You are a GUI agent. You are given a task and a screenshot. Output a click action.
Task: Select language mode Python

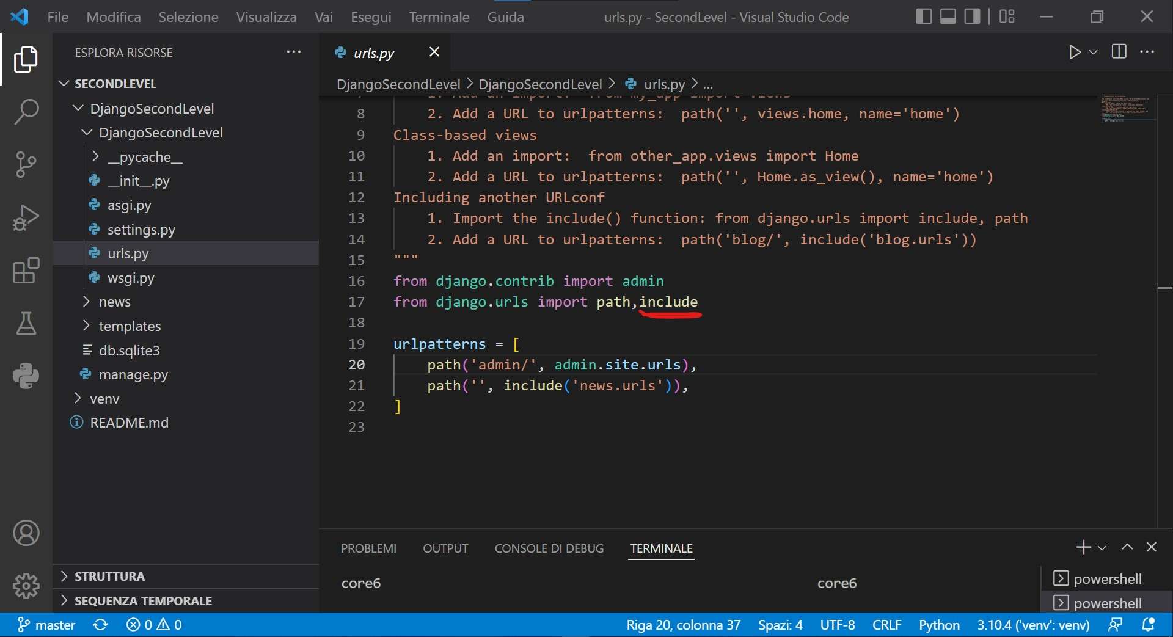[939, 625]
